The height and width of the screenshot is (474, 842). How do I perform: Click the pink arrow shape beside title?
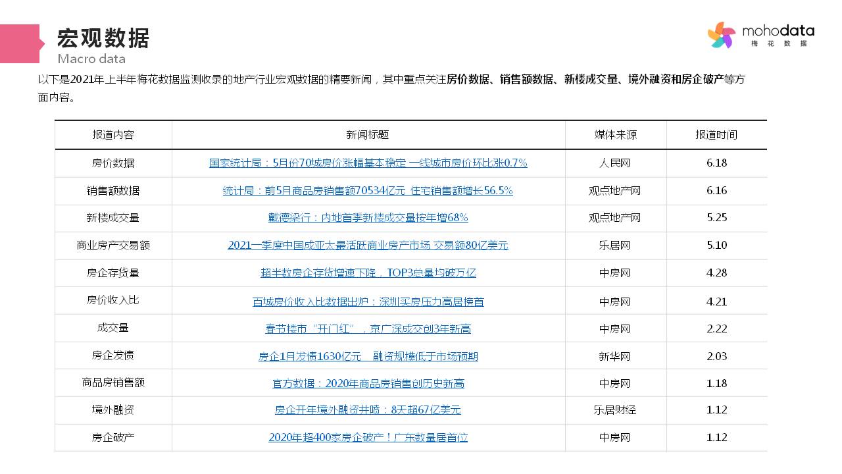(21, 43)
